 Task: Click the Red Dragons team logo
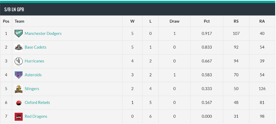[18, 117]
